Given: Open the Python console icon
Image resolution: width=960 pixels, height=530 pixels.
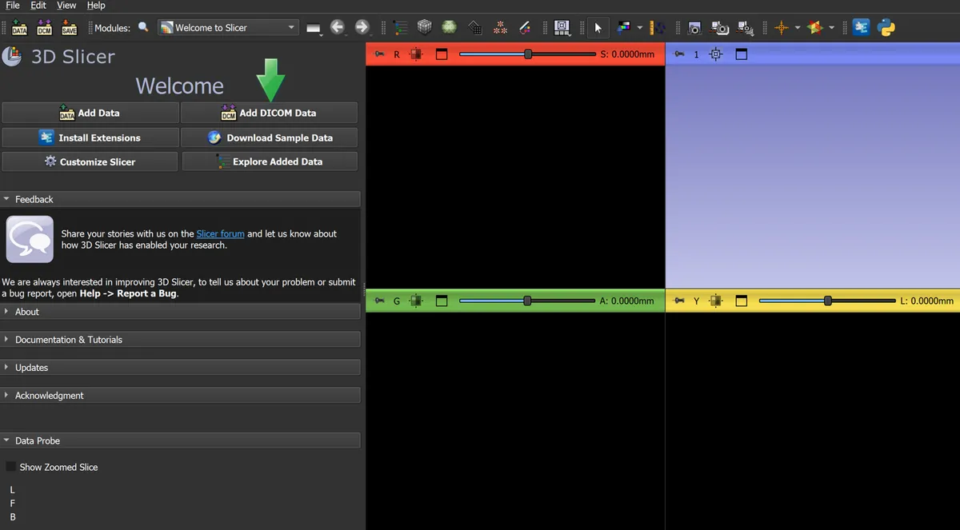Looking at the screenshot, I should tap(886, 27).
